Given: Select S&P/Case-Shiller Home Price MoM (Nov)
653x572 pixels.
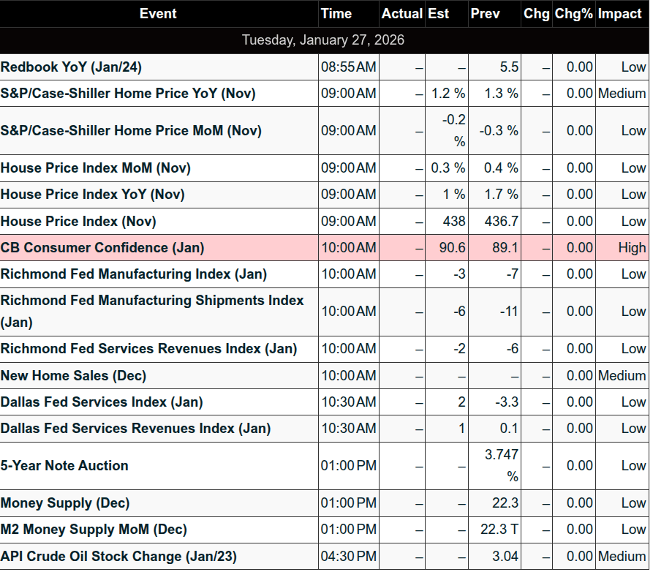Looking at the screenshot, I should [x=131, y=131].
